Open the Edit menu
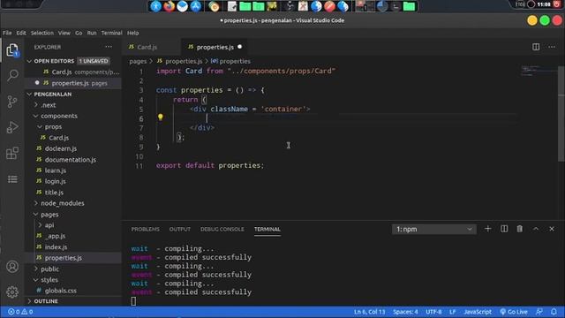The image size is (565, 318). tap(21, 33)
